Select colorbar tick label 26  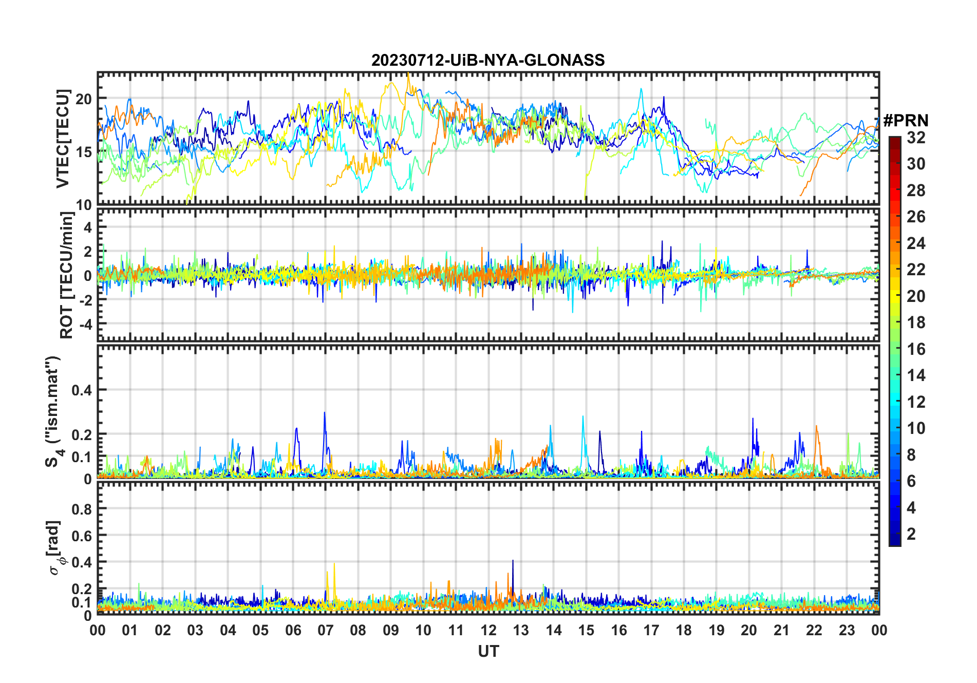pos(916,217)
